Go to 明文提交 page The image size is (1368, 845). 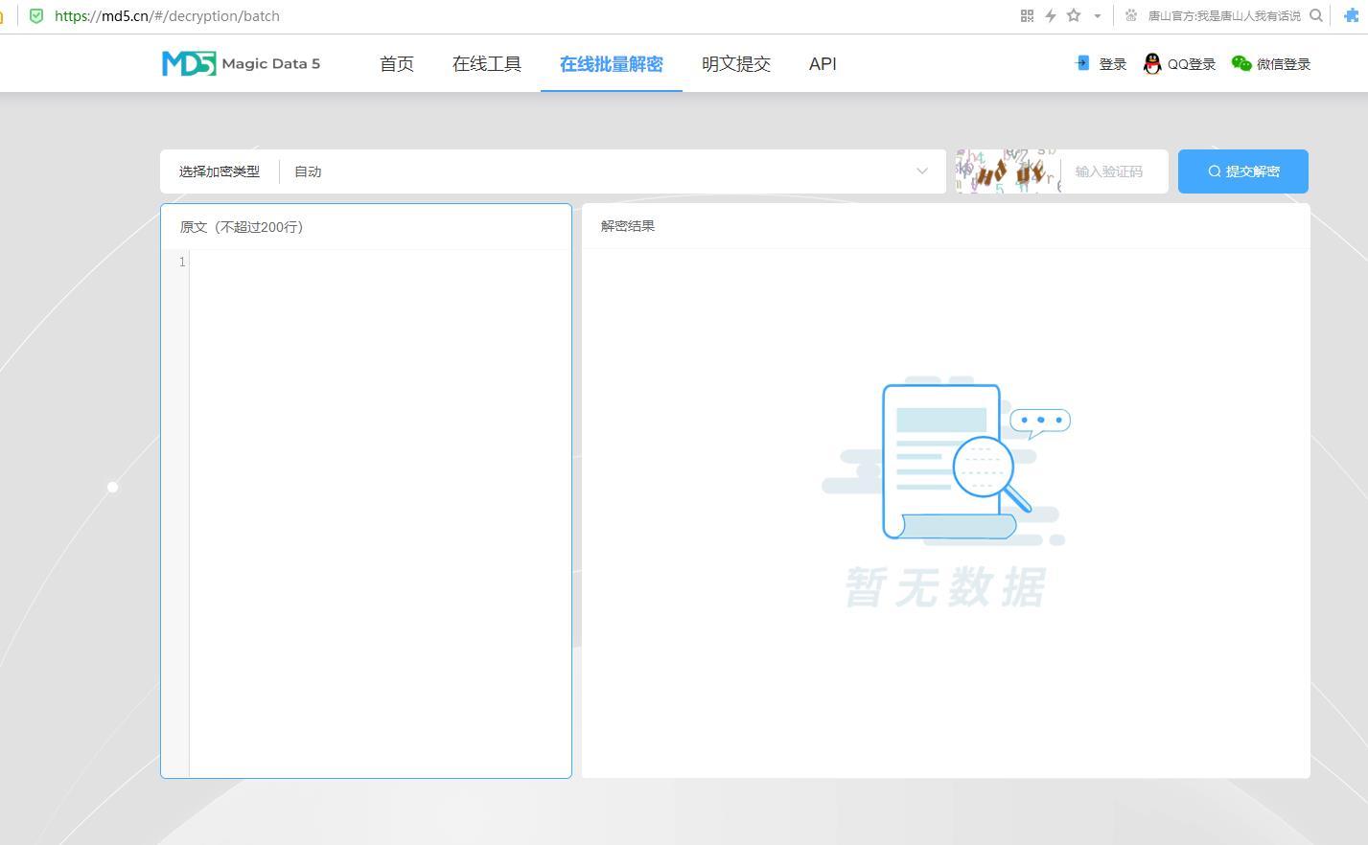(x=736, y=64)
